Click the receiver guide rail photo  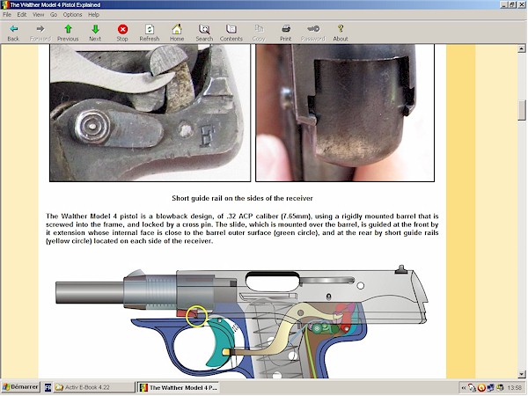[x=150, y=114]
